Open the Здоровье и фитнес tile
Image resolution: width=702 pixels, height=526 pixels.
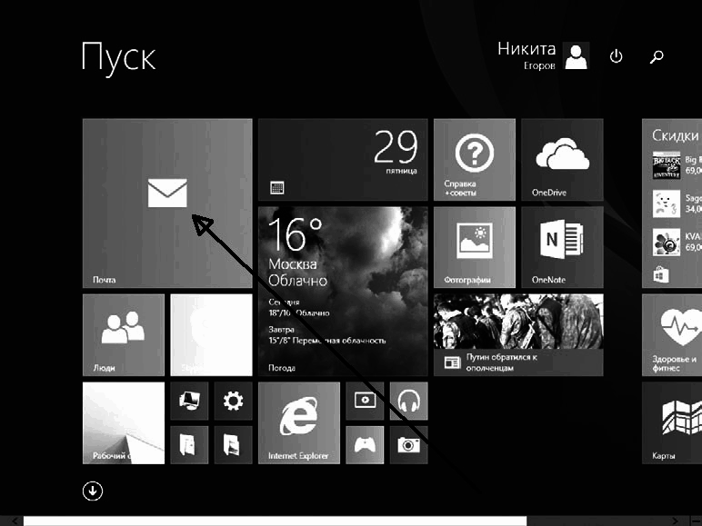tap(672, 335)
